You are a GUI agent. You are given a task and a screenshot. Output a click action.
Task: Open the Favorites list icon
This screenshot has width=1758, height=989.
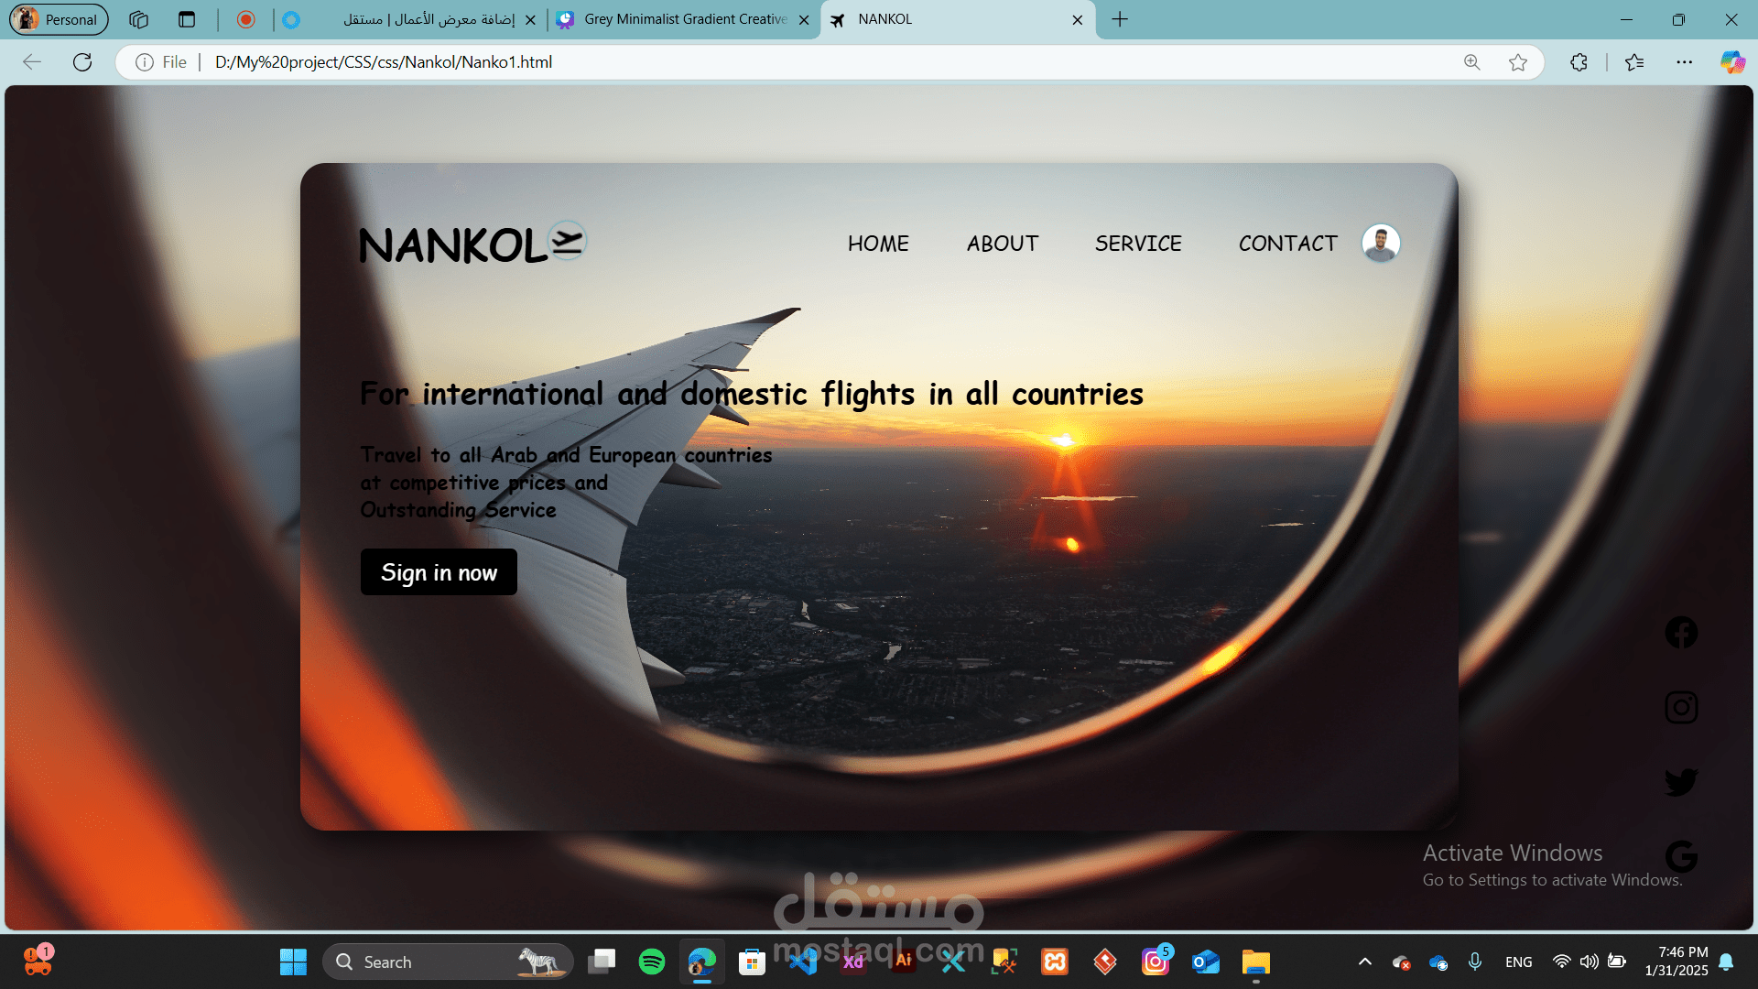tap(1634, 62)
